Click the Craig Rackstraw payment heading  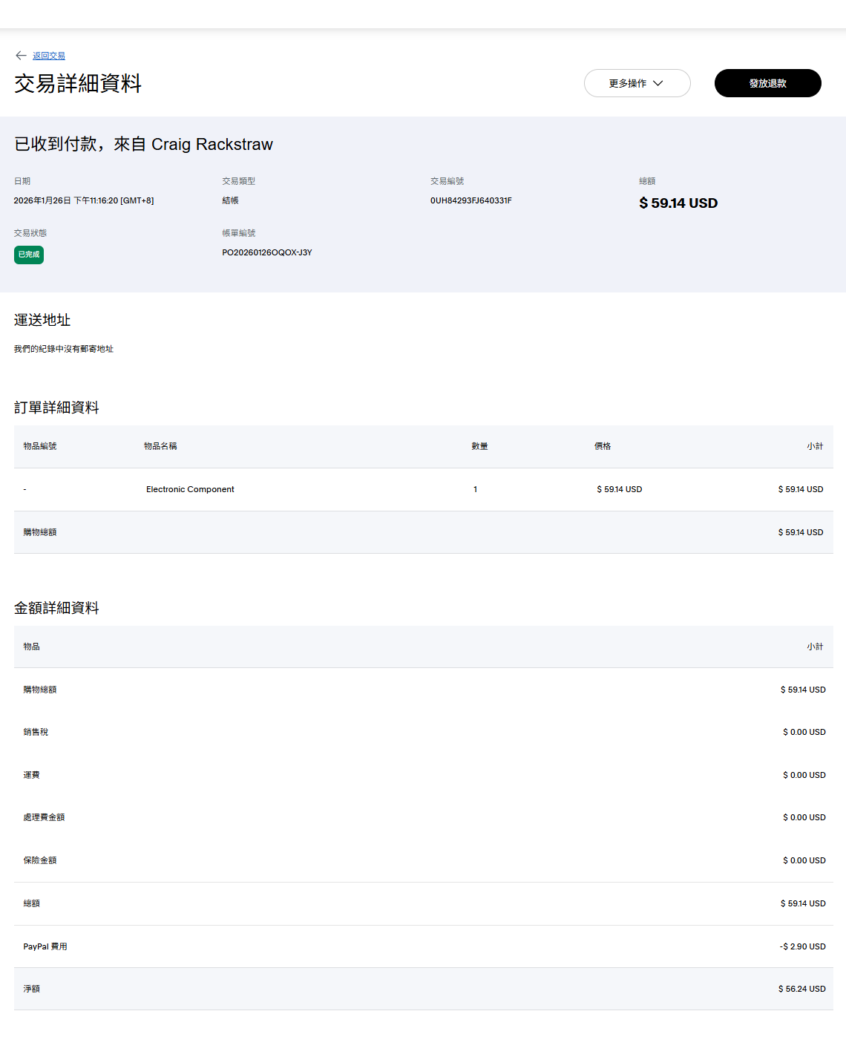pos(144,144)
